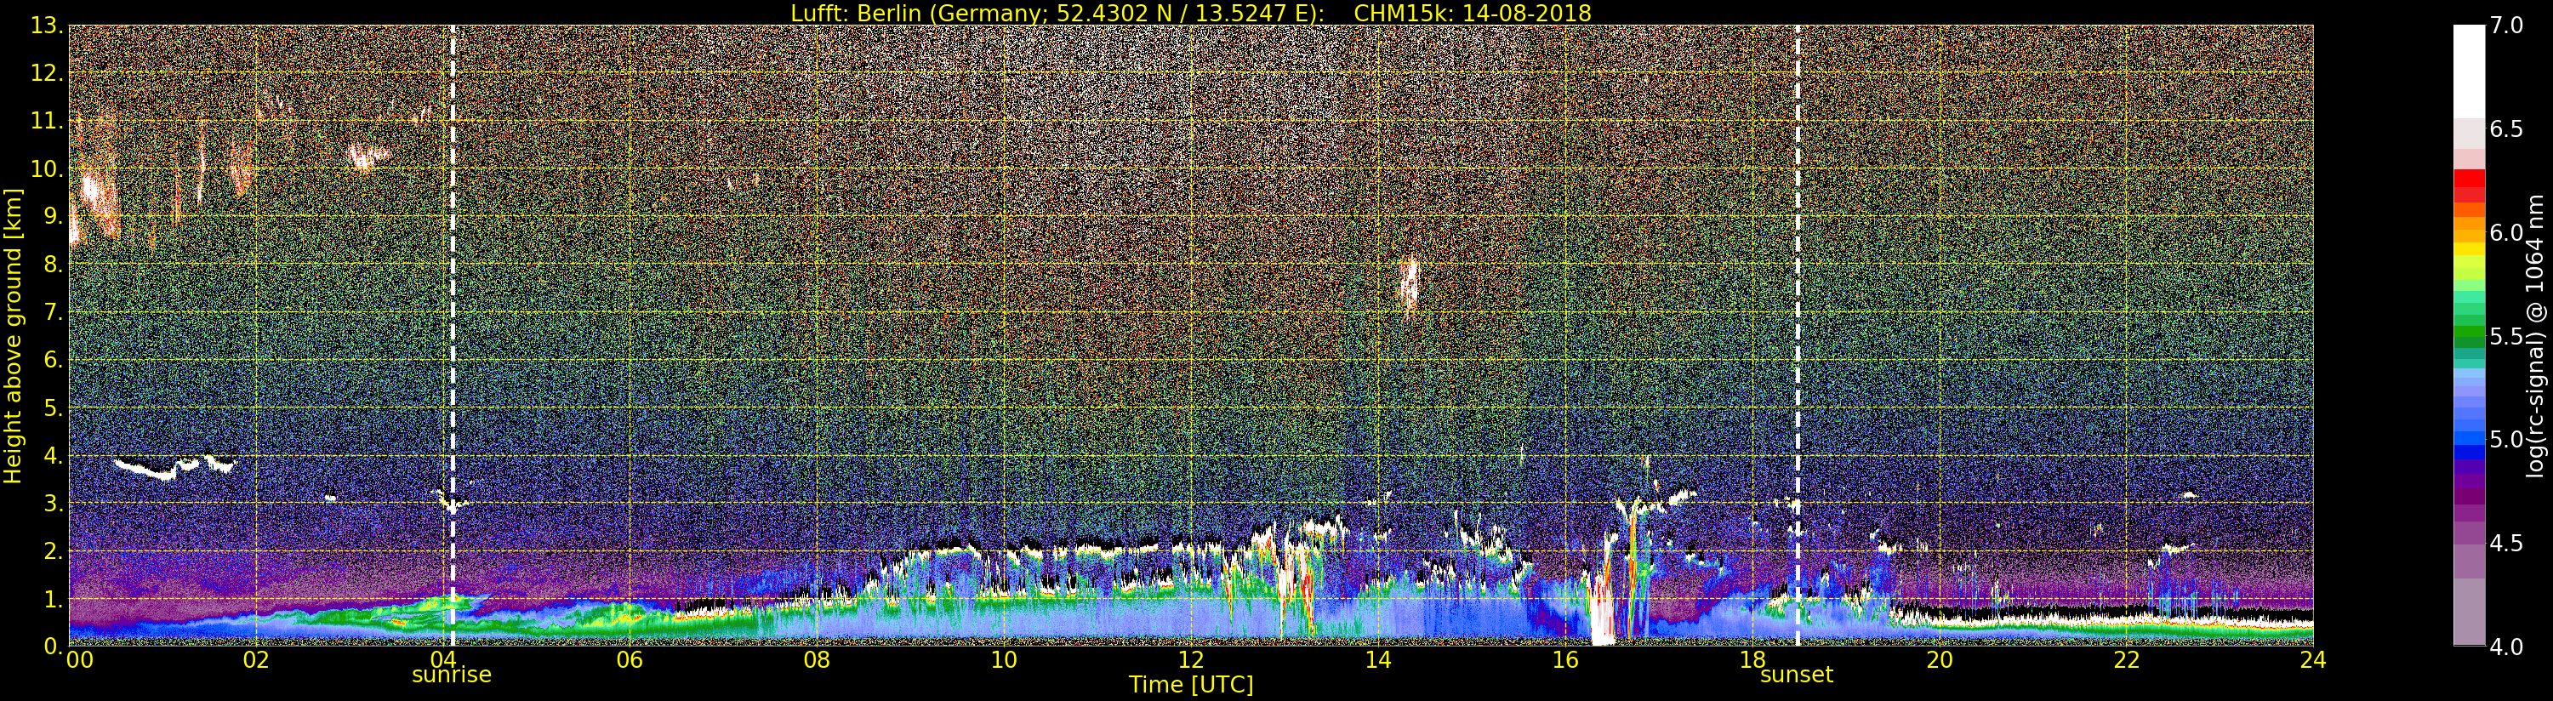Image resolution: width=2553 pixels, height=701 pixels.
Task: Click the "06" time axis tick label
Action: 630,659
